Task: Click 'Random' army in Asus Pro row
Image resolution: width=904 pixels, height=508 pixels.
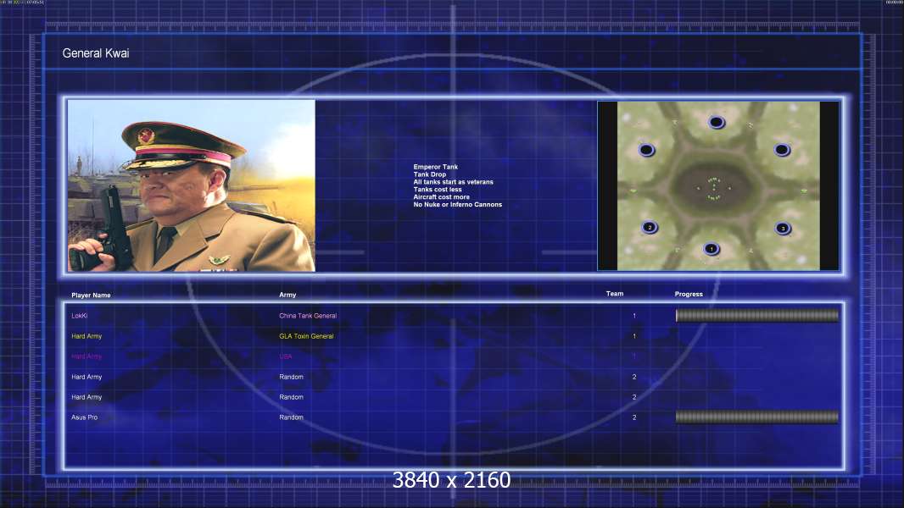Action: [291, 417]
